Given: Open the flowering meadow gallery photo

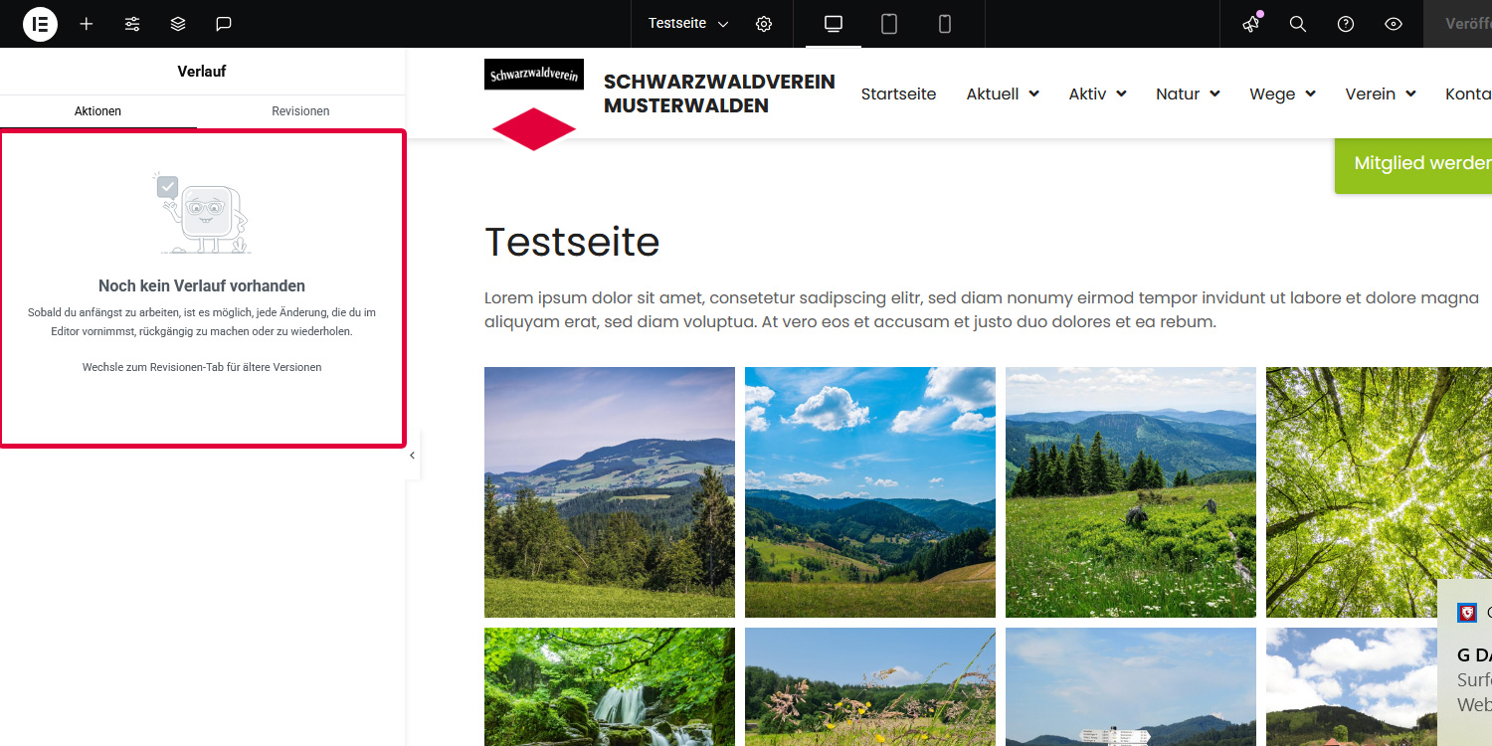Looking at the screenshot, I should click(1131, 492).
